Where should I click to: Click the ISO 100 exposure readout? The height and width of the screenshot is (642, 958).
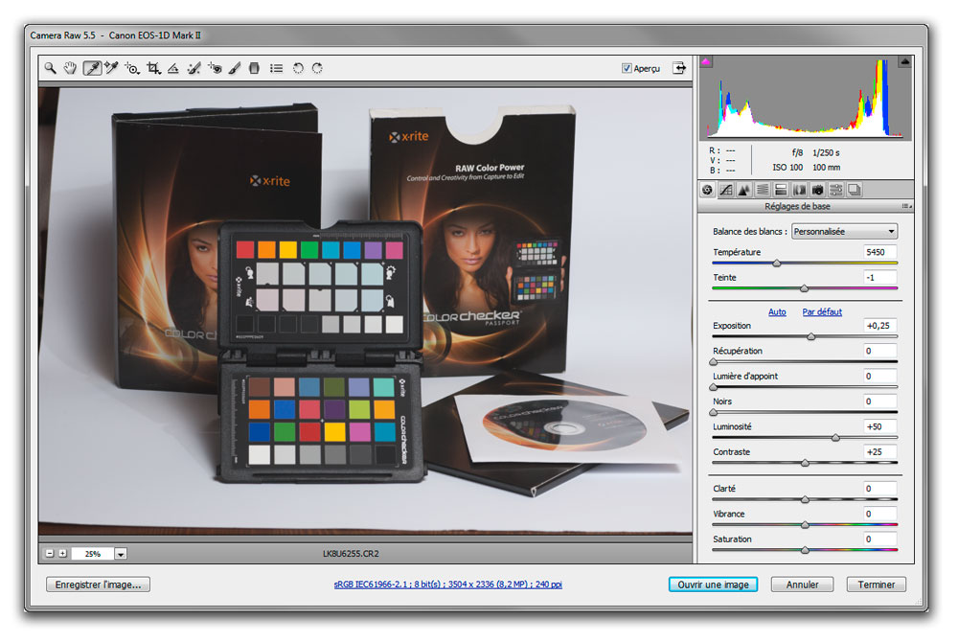pos(787,168)
